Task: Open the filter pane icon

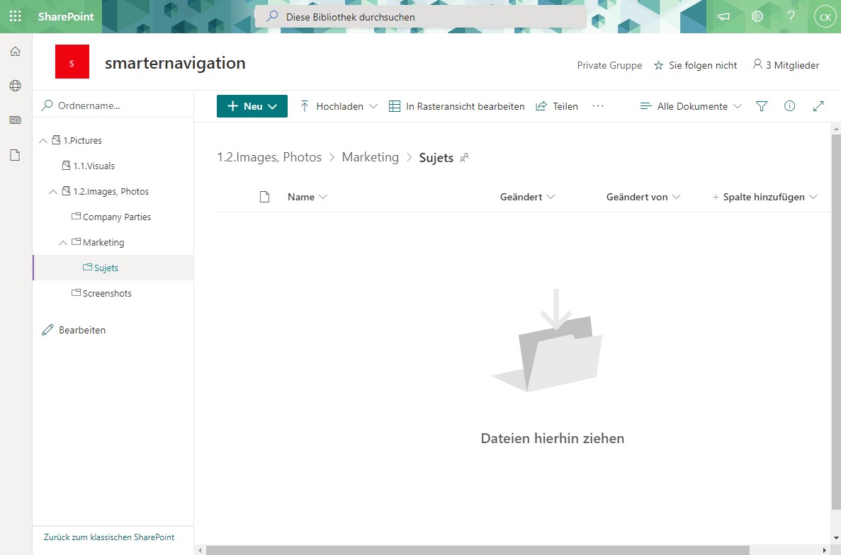Action: point(761,105)
